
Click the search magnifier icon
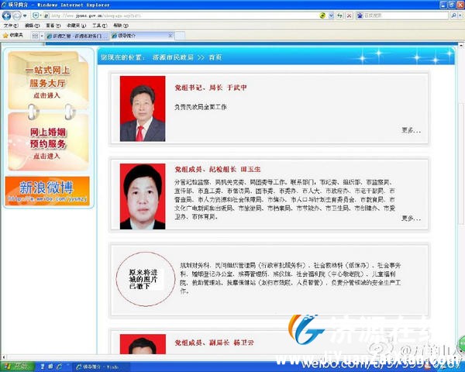453,15
